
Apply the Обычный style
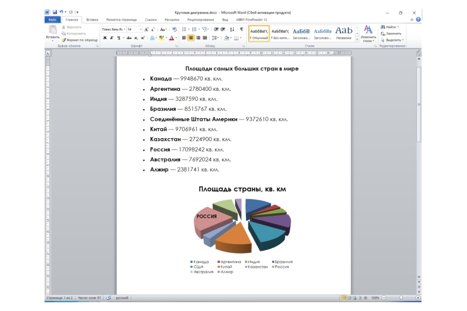tap(259, 33)
